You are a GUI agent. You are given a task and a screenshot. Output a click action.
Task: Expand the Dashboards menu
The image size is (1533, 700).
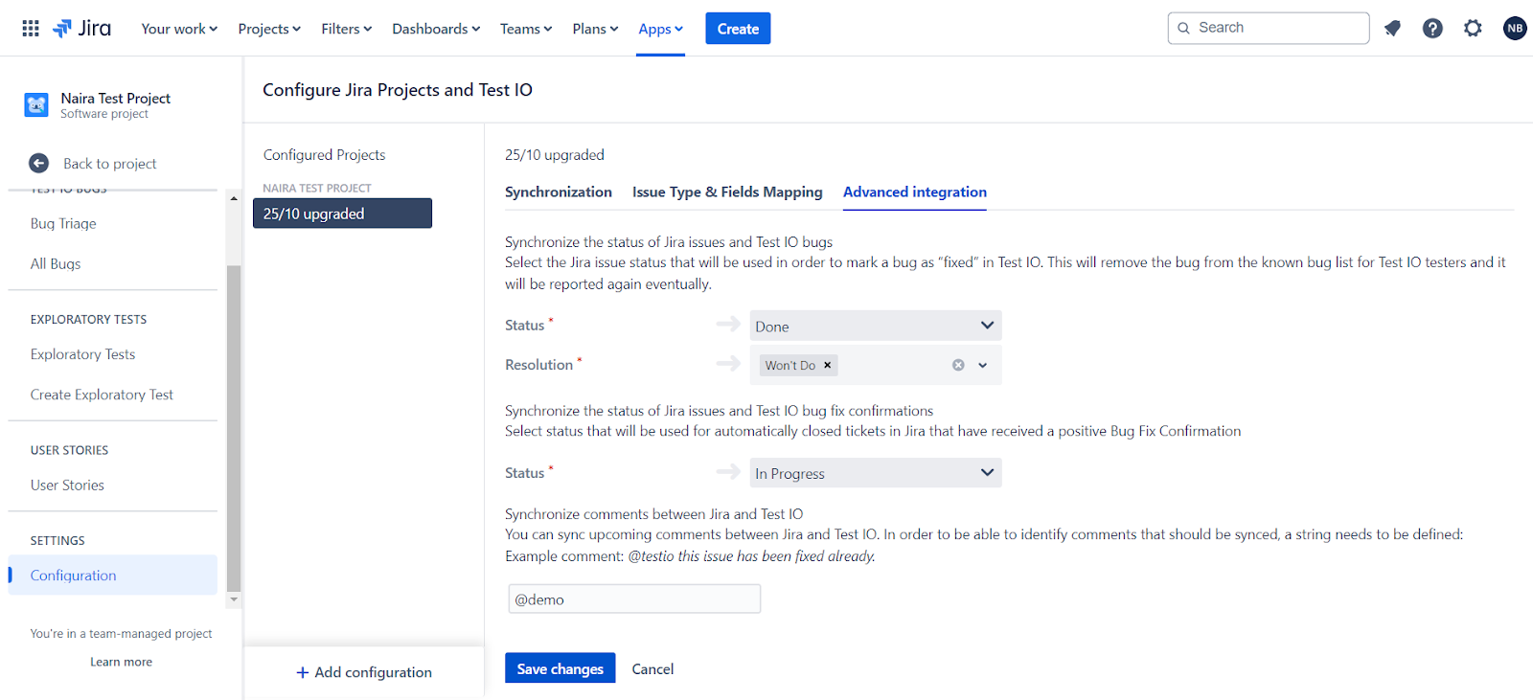pyautogui.click(x=436, y=29)
